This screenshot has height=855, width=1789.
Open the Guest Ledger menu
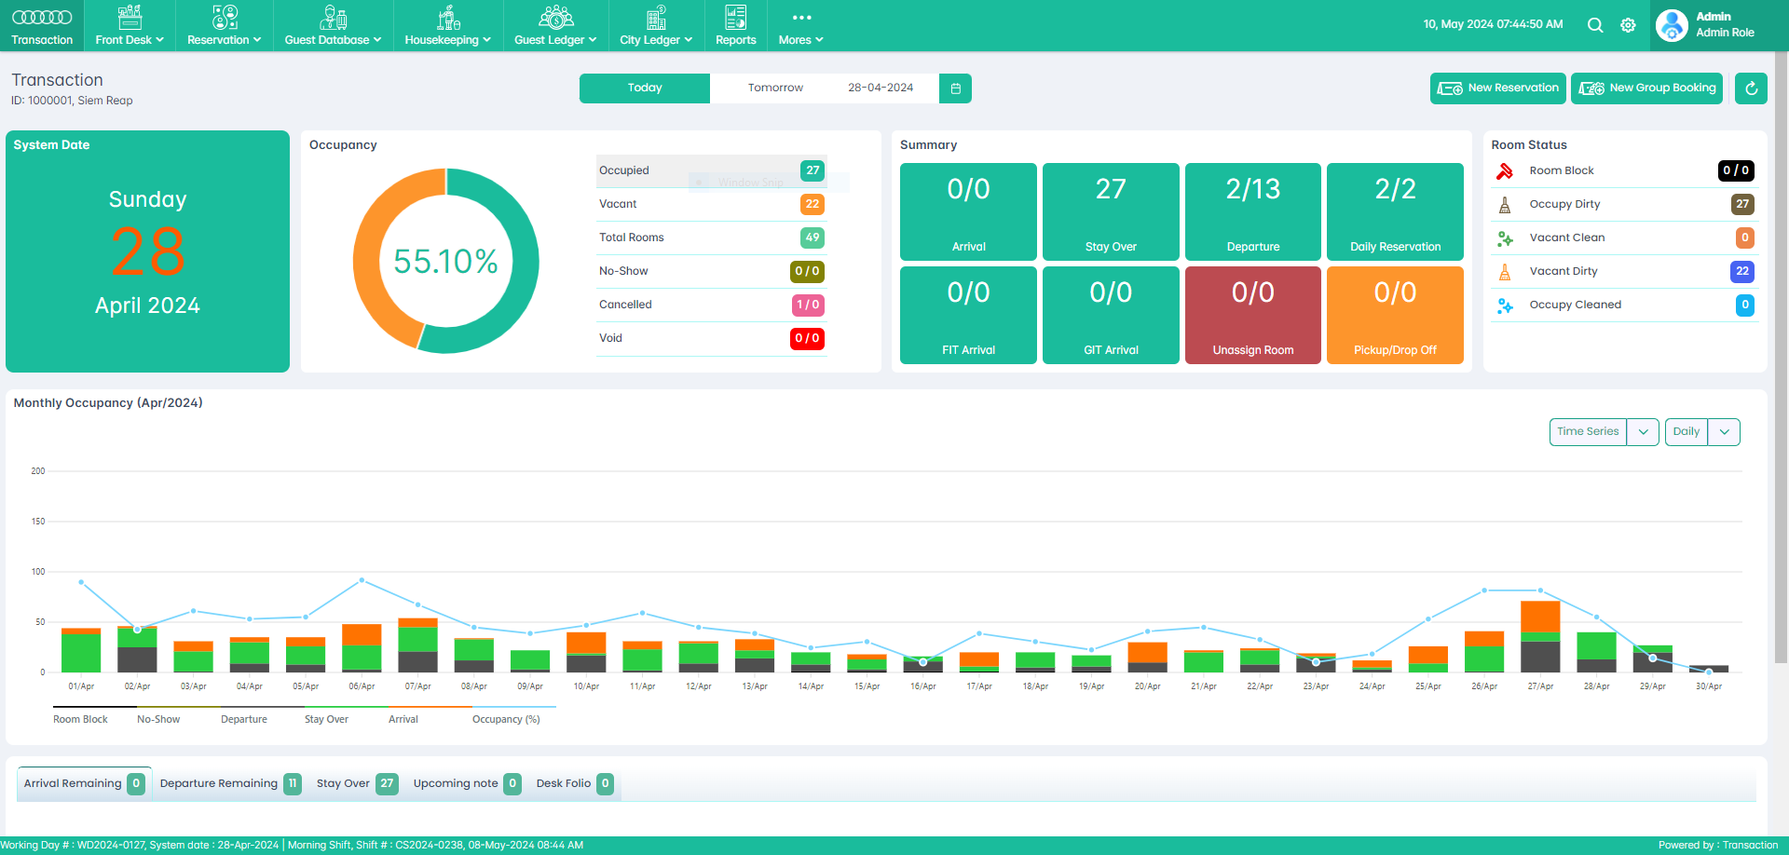point(555,26)
